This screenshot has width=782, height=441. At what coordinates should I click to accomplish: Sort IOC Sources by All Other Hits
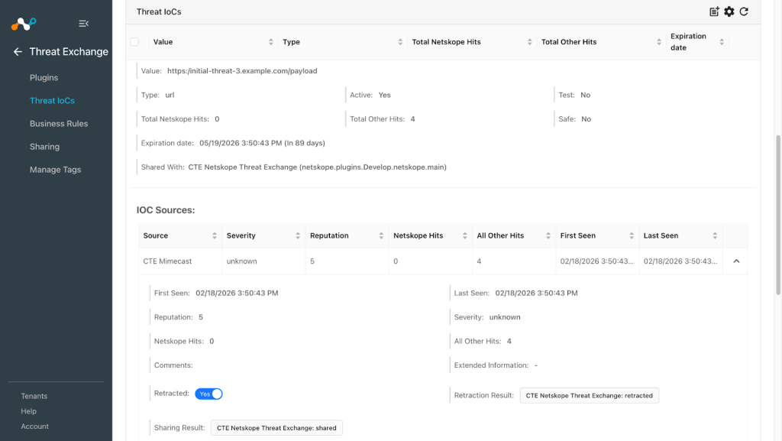coord(548,235)
